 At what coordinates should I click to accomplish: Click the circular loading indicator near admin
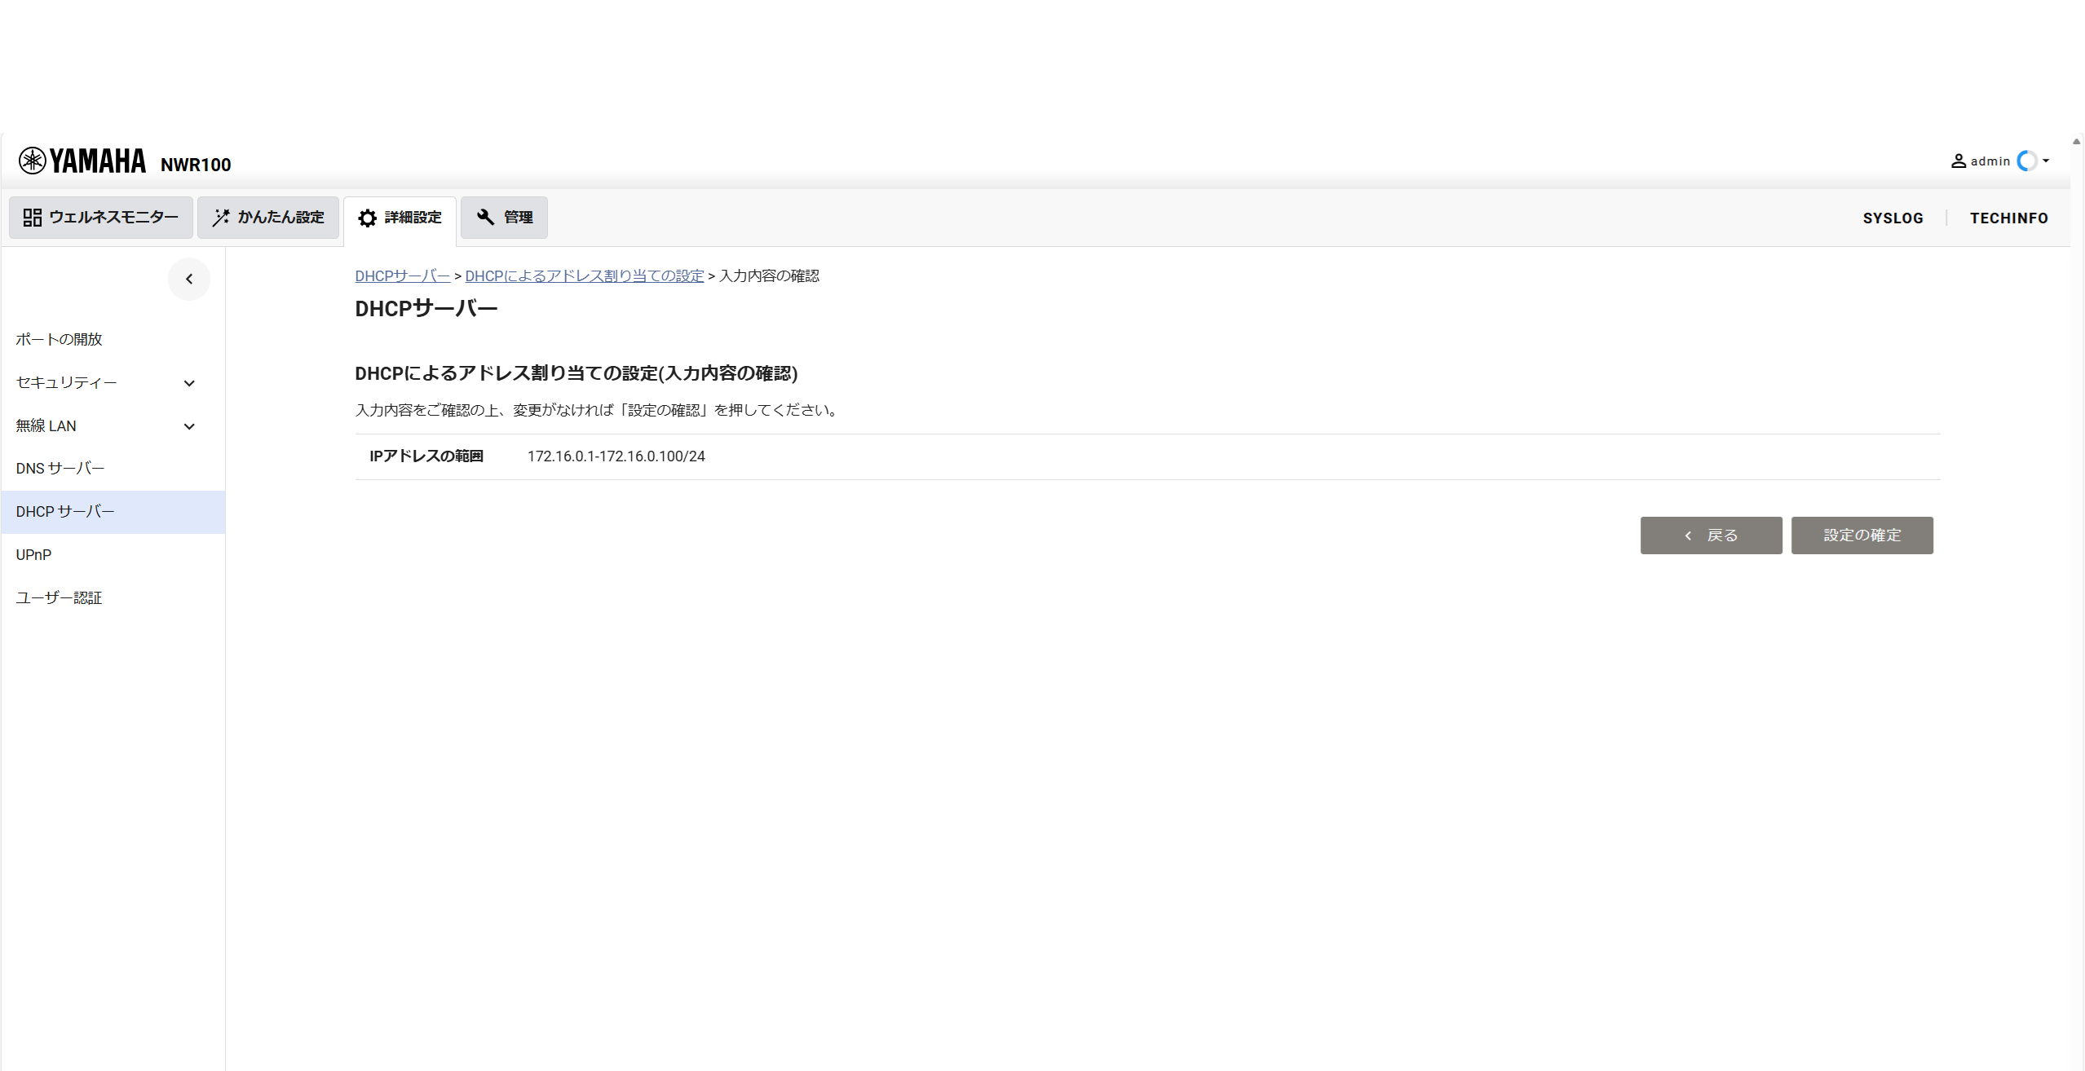coord(2026,161)
